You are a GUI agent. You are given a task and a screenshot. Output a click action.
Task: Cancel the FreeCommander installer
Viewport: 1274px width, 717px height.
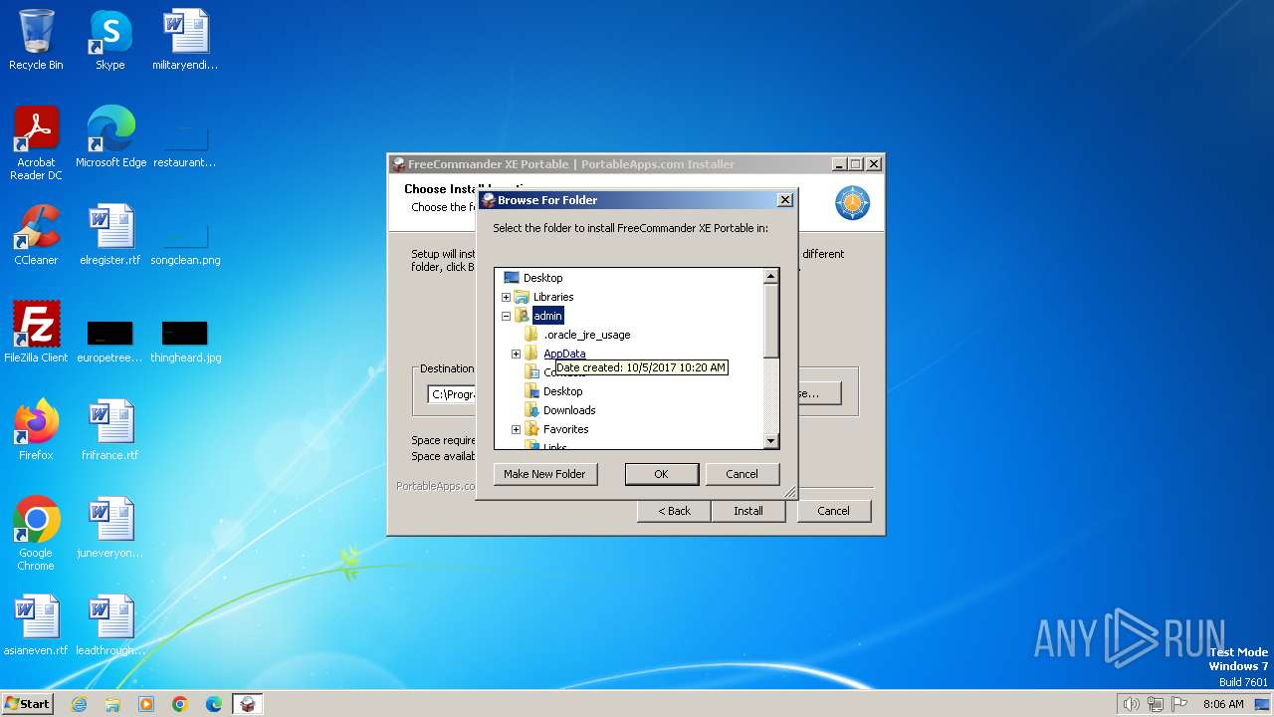[833, 511]
